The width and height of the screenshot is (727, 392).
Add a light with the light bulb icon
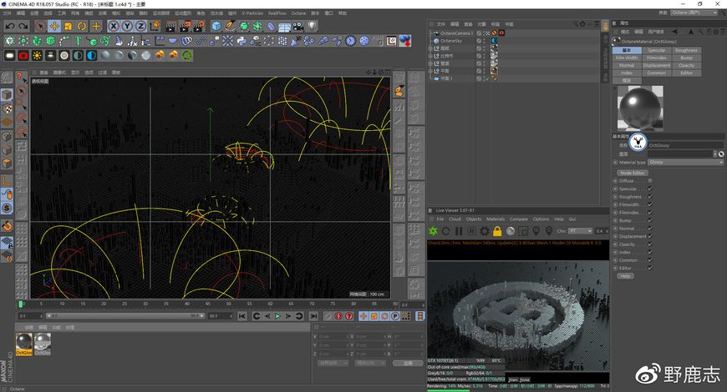(312, 27)
